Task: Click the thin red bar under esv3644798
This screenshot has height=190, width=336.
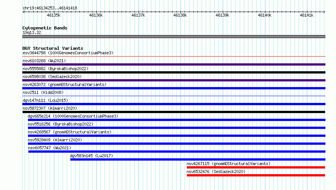Action: [x=174, y=57]
